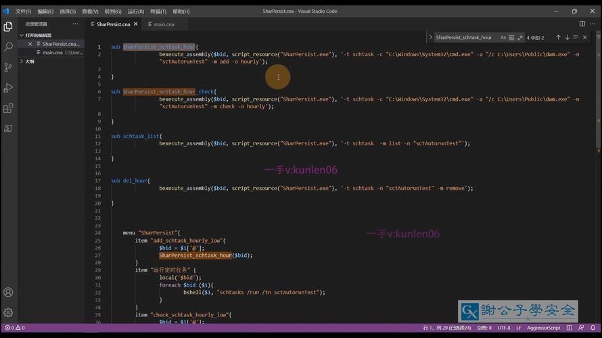Viewport: 602px width, 338px height.
Task: Open the Extensions view
Action: point(8,108)
